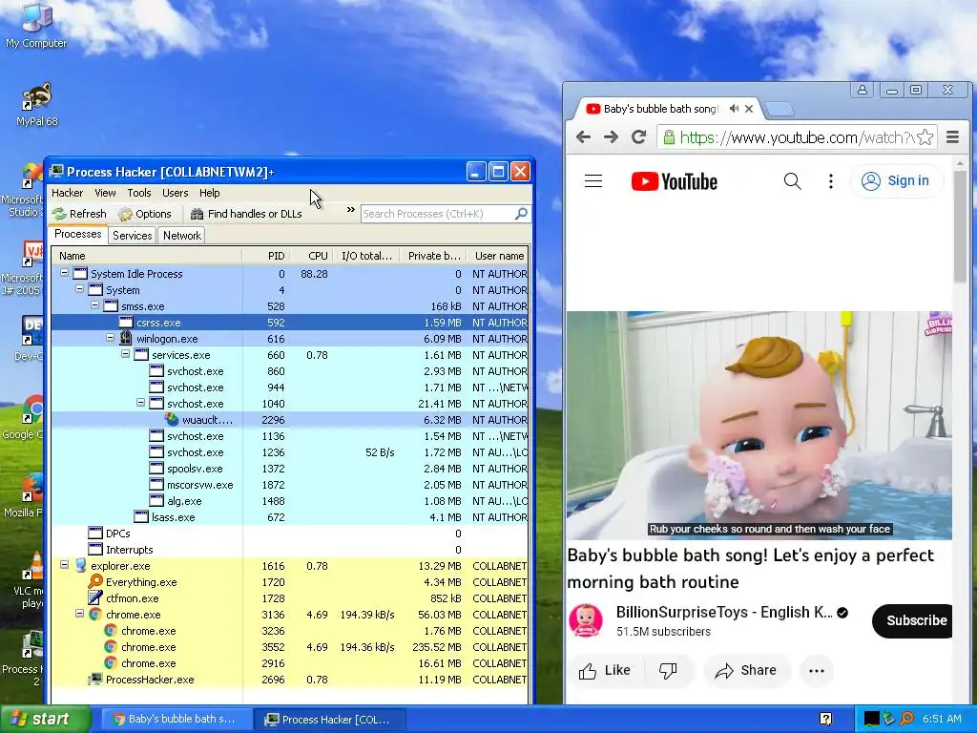Collapse the winlogon.exe tree node

coord(110,338)
